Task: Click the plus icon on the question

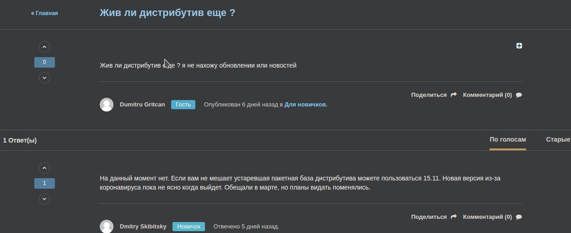Action: click(x=519, y=46)
